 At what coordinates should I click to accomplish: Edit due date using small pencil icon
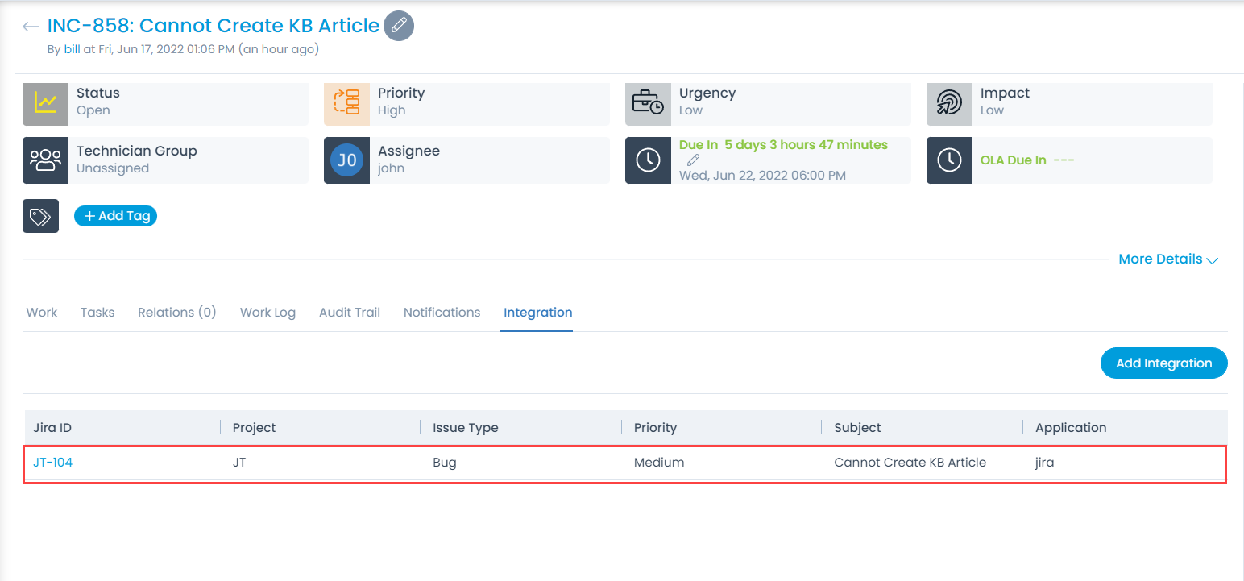(693, 160)
